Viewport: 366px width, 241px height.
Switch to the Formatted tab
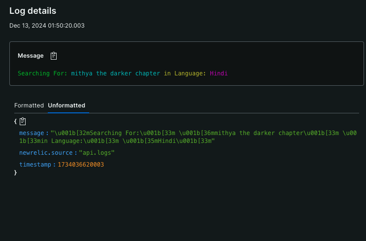(29, 105)
